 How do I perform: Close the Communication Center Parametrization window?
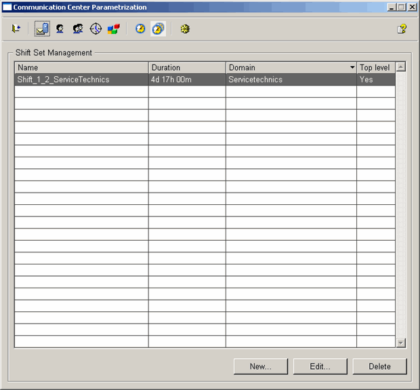pos(412,7)
